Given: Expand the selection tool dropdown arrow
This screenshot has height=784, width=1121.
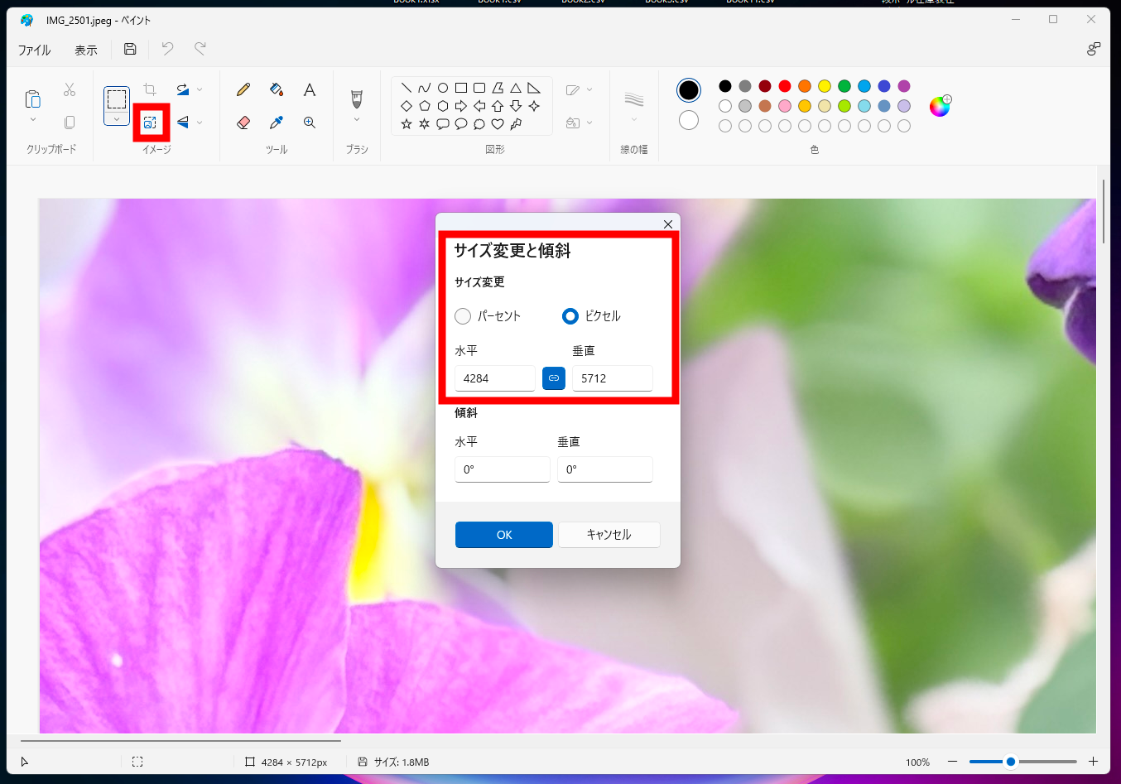Looking at the screenshot, I should (117, 119).
